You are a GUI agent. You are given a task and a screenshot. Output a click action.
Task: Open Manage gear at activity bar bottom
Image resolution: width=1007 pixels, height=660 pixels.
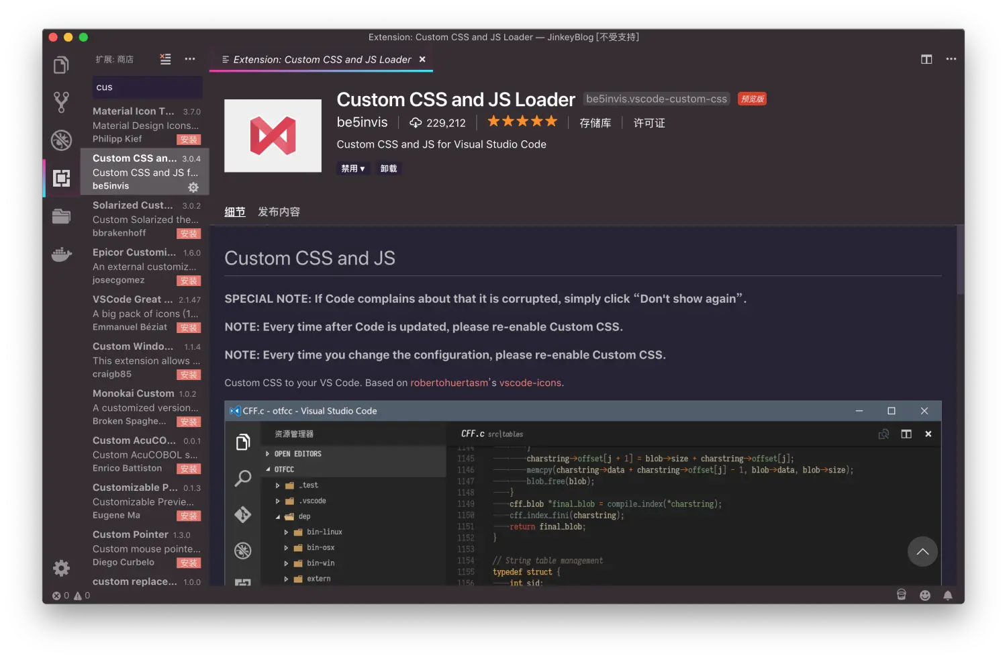point(61,568)
